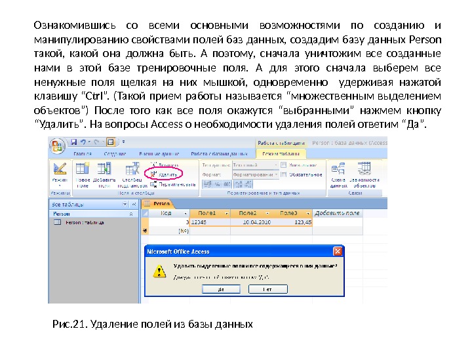
Task: Click the circled Удалить command
Action: click(164, 174)
